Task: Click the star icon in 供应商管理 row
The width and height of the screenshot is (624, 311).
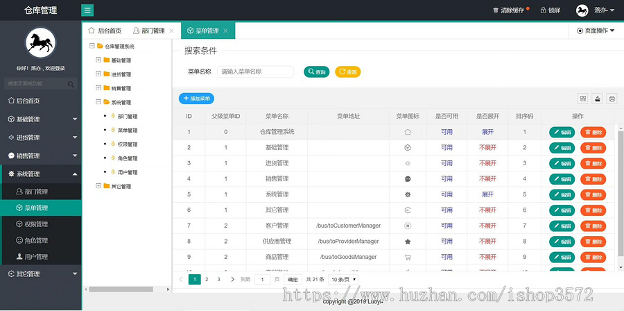Action: click(408, 242)
